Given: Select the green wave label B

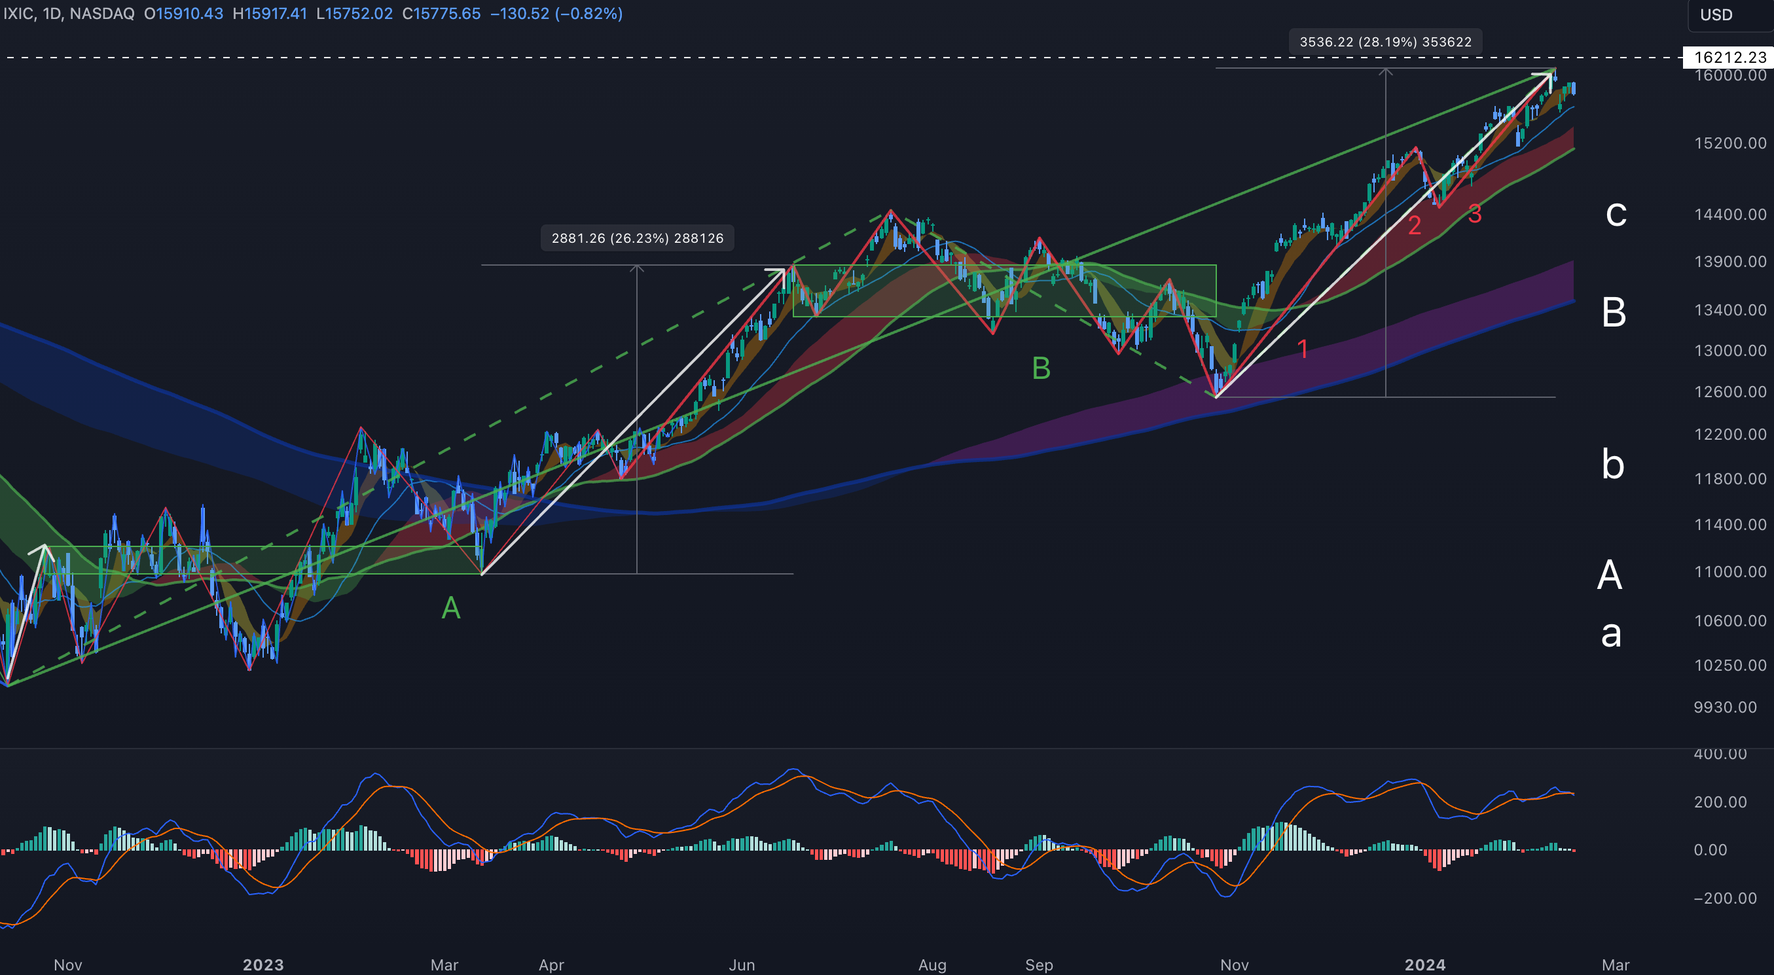Looking at the screenshot, I should [1041, 368].
